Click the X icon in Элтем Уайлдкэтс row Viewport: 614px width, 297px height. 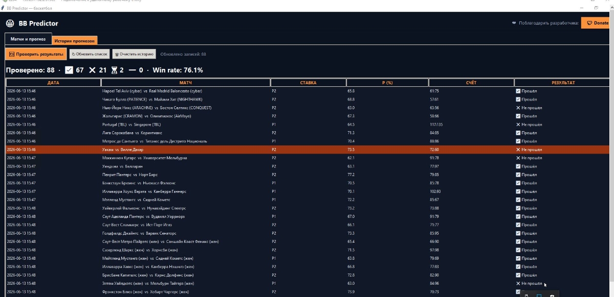518,283
